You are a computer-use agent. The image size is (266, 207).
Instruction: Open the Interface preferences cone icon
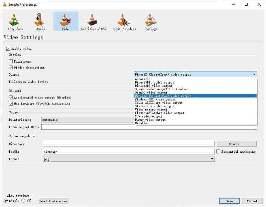click(x=14, y=20)
